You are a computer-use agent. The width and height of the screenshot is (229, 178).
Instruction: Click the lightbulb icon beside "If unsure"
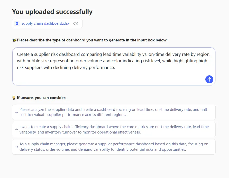point(14,98)
